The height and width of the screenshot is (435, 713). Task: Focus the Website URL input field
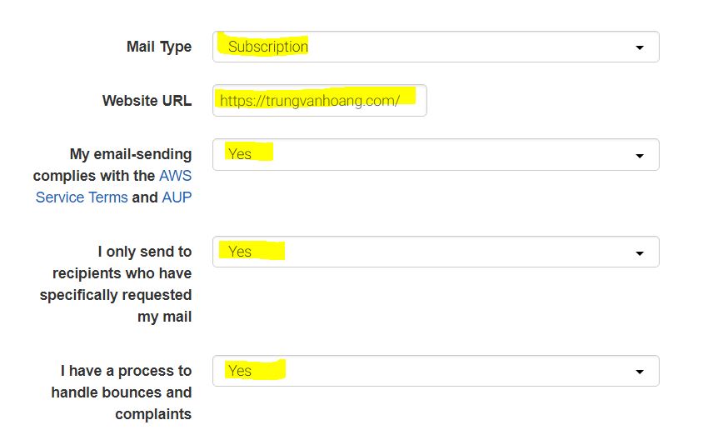[319, 101]
